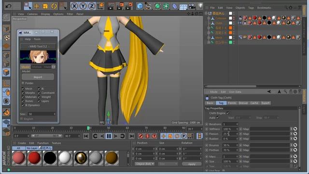The width and height of the screenshot is (309, 174).
Task: Click the Apply button in coordinates
Action: click(192, 164)
